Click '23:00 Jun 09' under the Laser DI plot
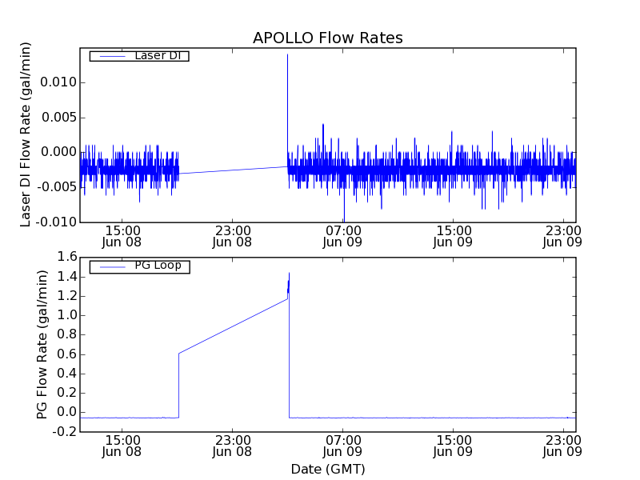The image size is (640, 480). pos(562,237)
